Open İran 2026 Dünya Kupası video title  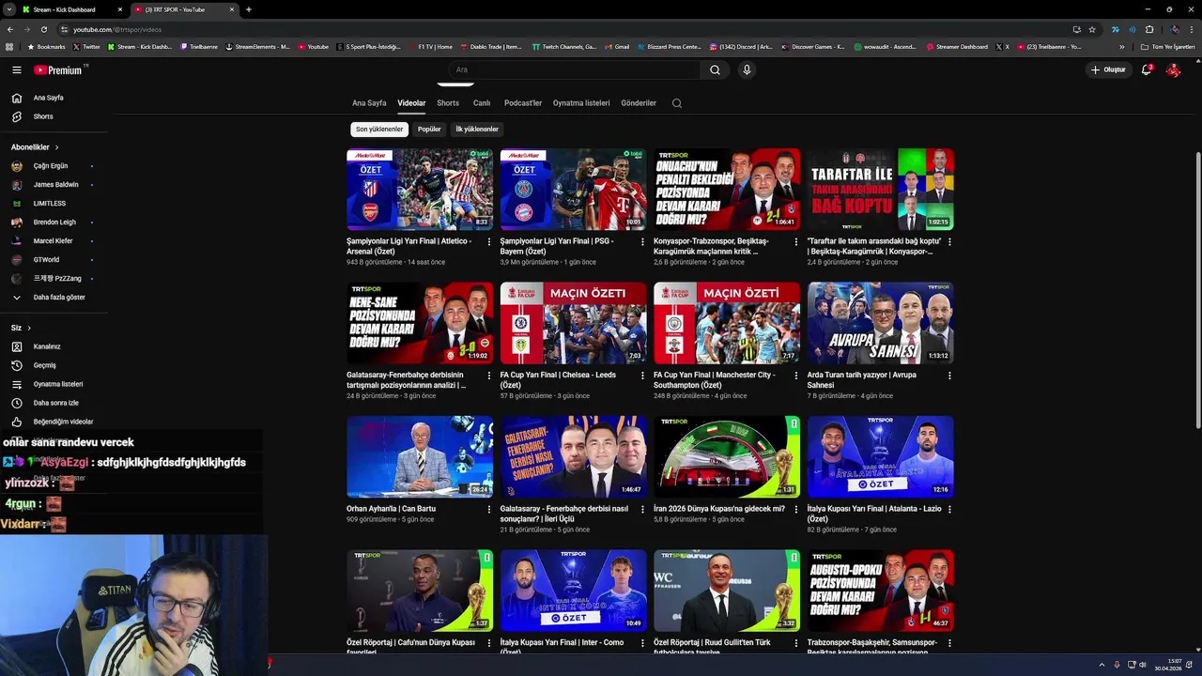(719, 509)
